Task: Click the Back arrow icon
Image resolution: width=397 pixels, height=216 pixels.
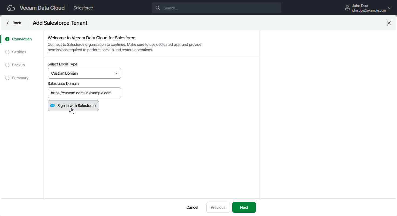Action: pyautogui.click(x=8, y=23)
